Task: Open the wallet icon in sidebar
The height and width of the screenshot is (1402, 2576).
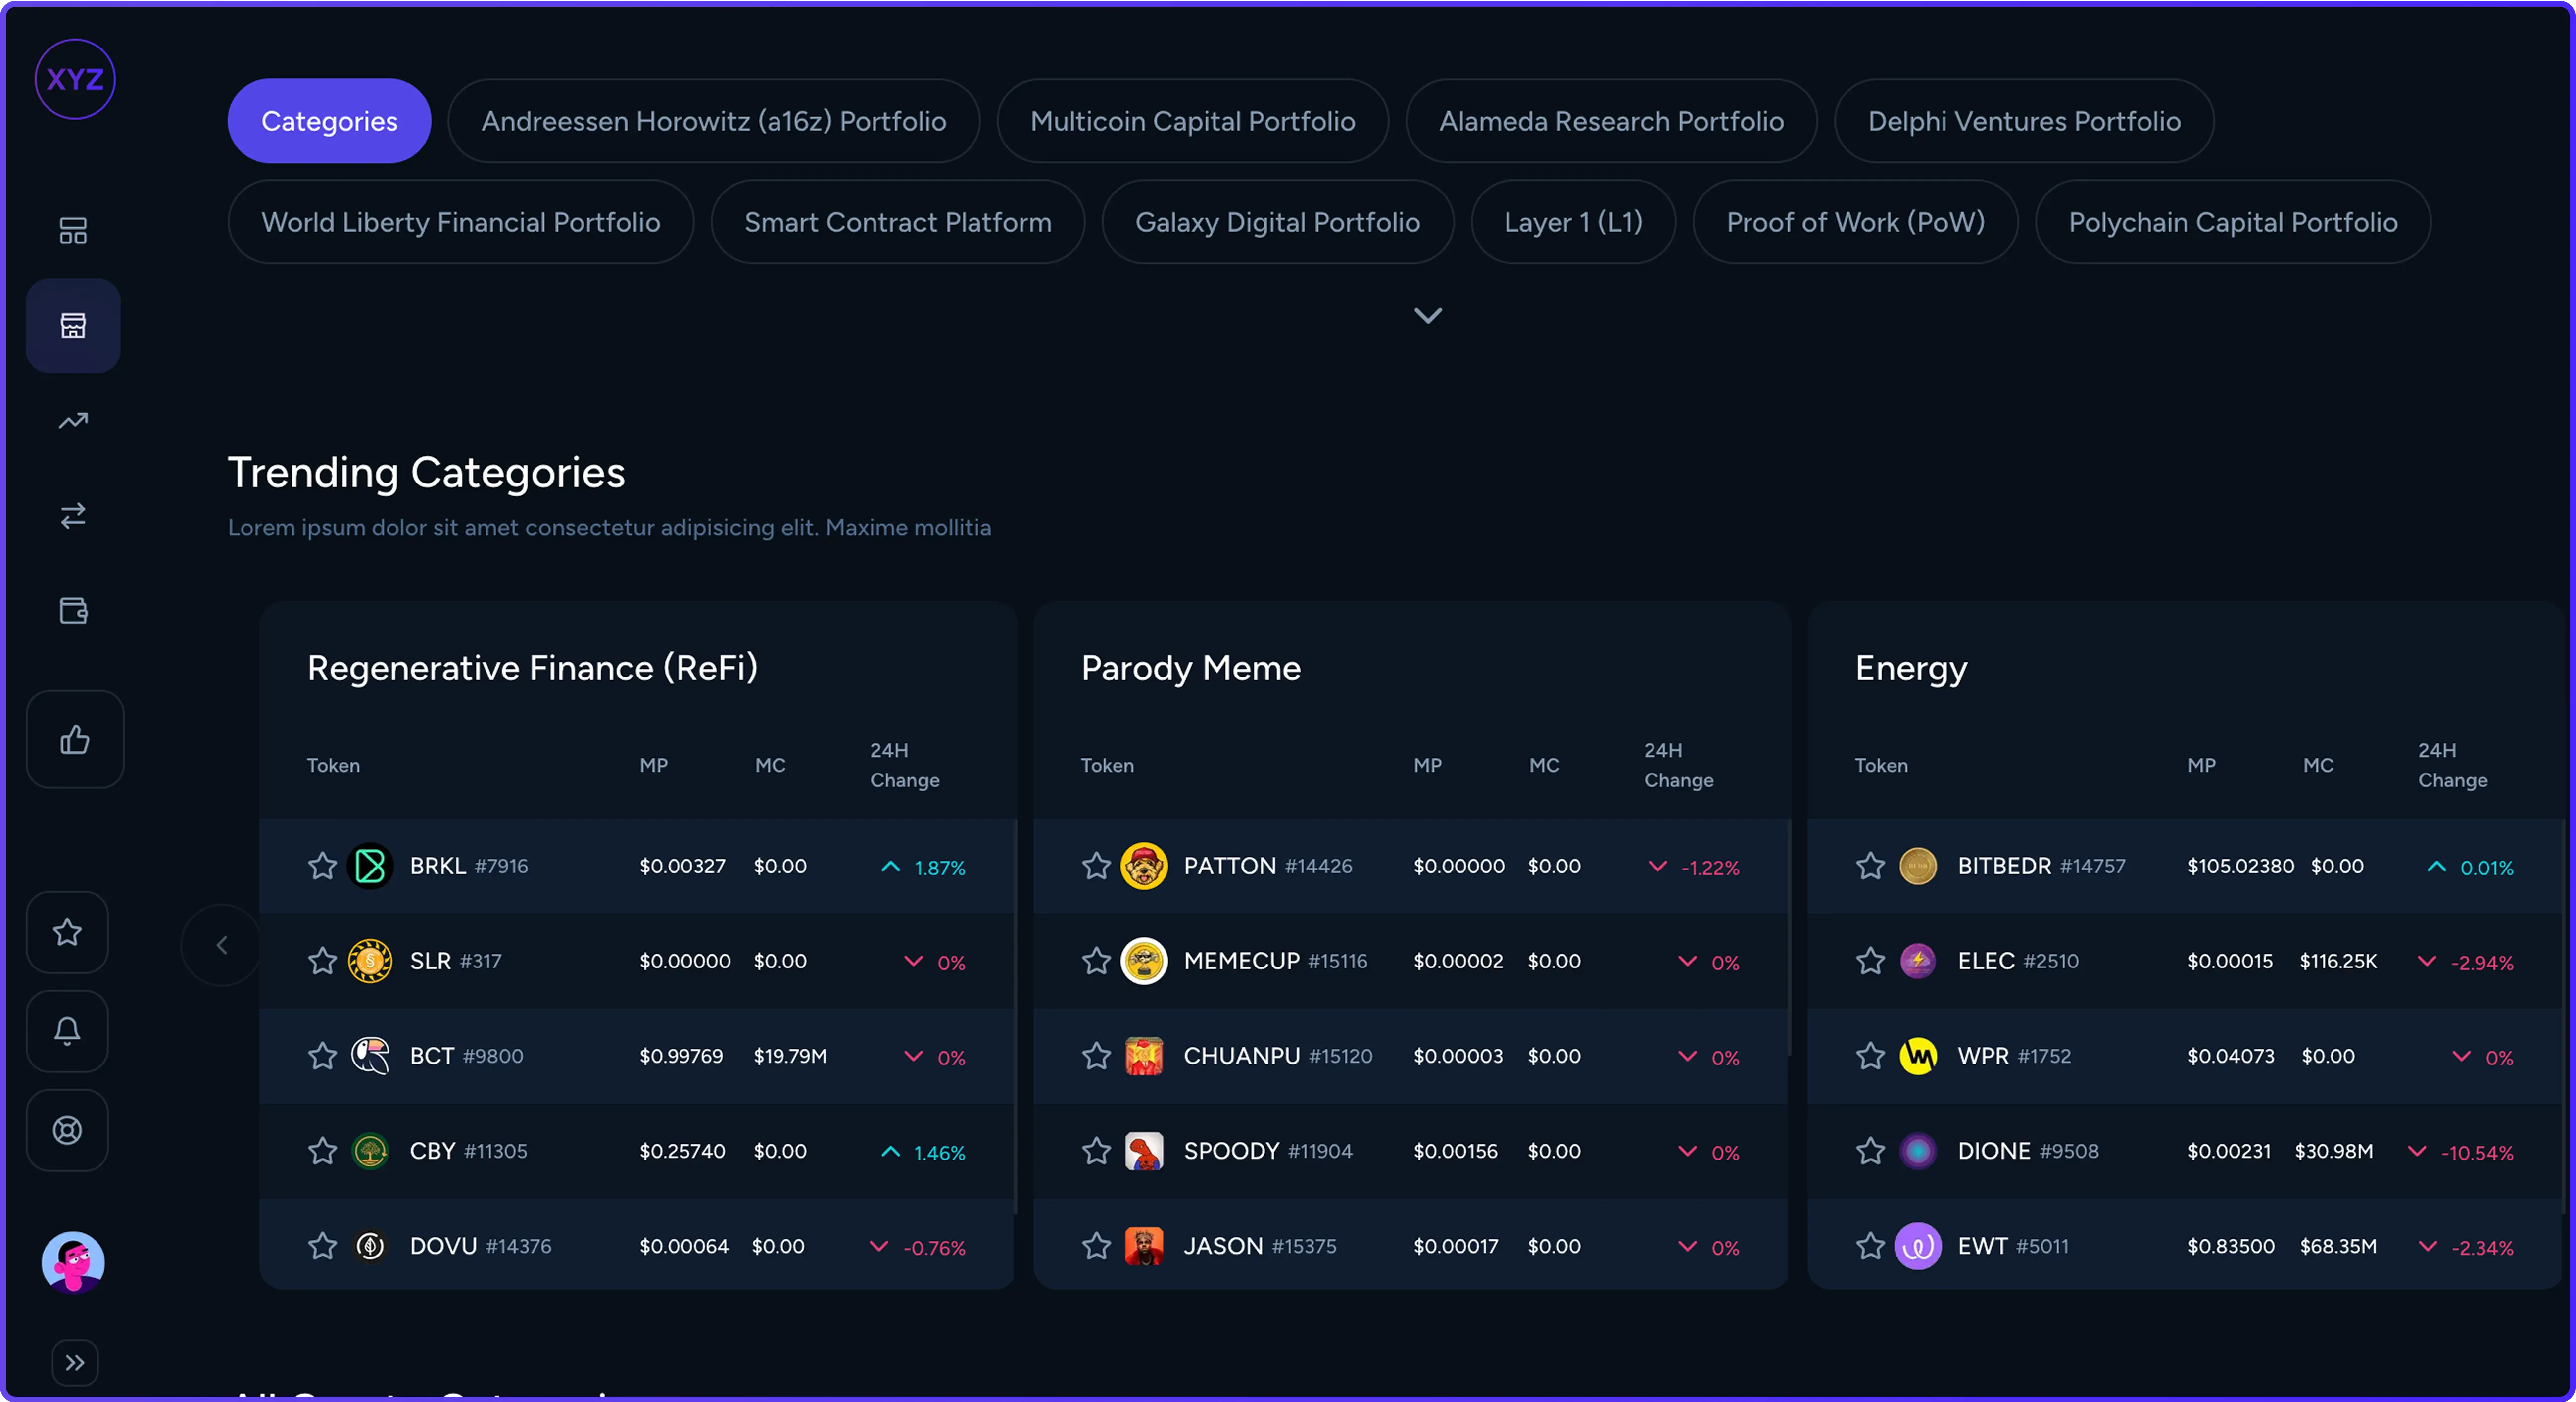Action: tap(73, 610)
